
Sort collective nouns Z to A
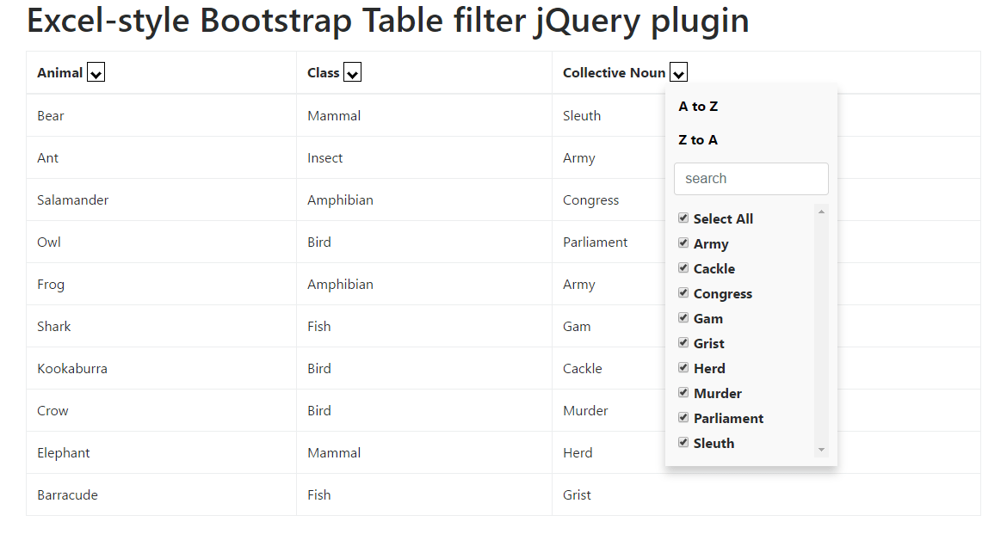697,139
